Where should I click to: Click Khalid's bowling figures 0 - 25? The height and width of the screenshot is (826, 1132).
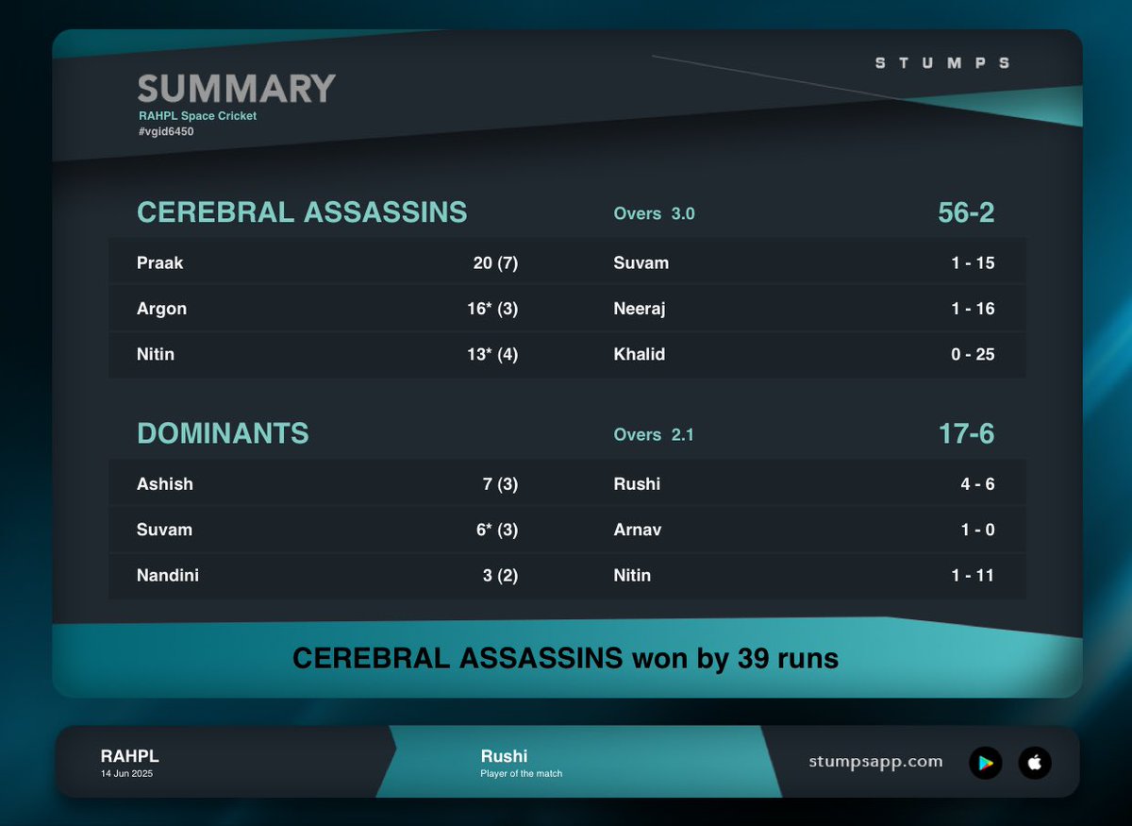click(x=973, y=354)
